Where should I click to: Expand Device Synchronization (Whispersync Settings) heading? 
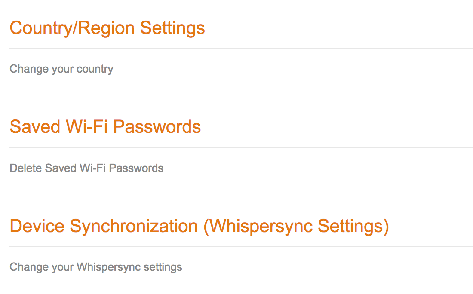199,226
